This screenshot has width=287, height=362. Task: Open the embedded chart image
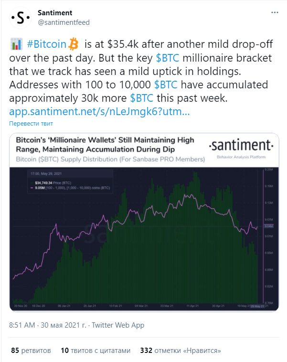(144, 223)
